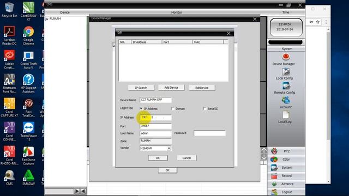Open the Device Manager icon in System panel
This screenshot has height=196, width=349.
(286, 57)
